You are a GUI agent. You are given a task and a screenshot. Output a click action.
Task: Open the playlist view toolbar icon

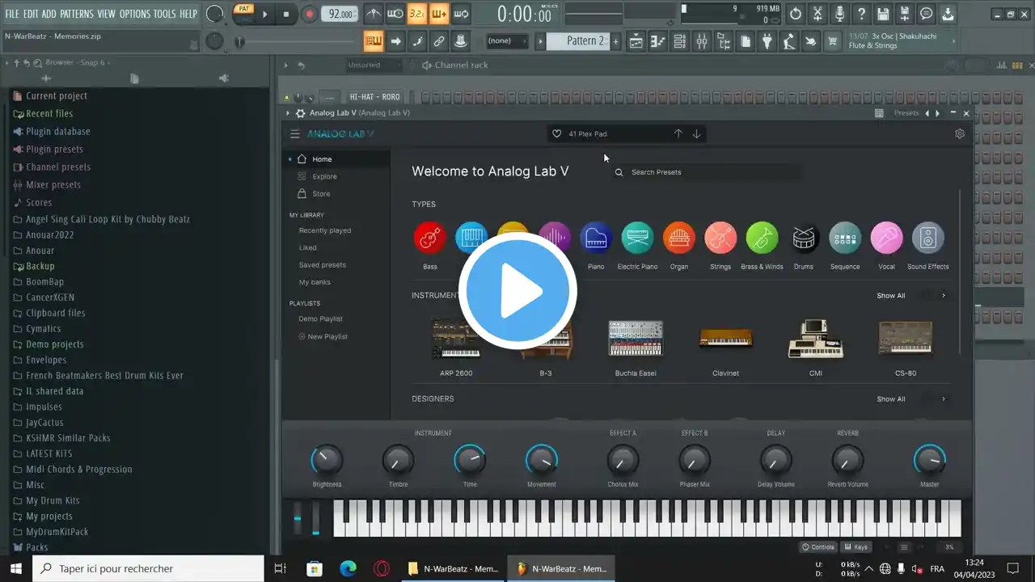point(636,41)
